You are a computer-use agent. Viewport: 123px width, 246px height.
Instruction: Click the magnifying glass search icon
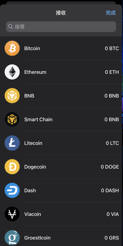(x=11, y=27)
